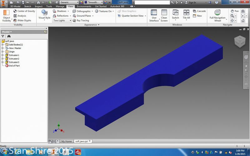Toggle Analysis visibility
This screenshot has height=156, width=250.
(15, 16)
